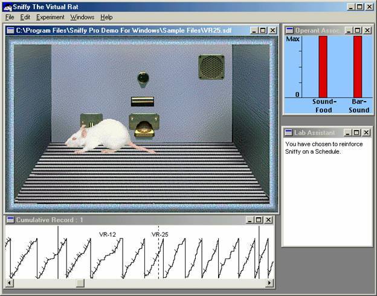Click the cumulative record right scroll arrow

(x=269, y=283)
